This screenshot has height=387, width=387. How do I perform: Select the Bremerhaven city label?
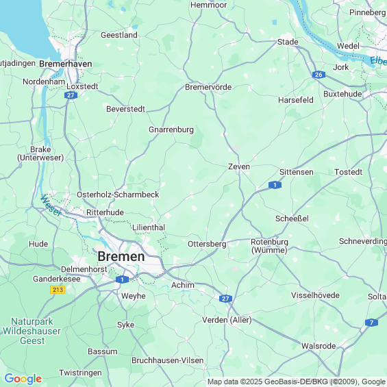(66, 64)
